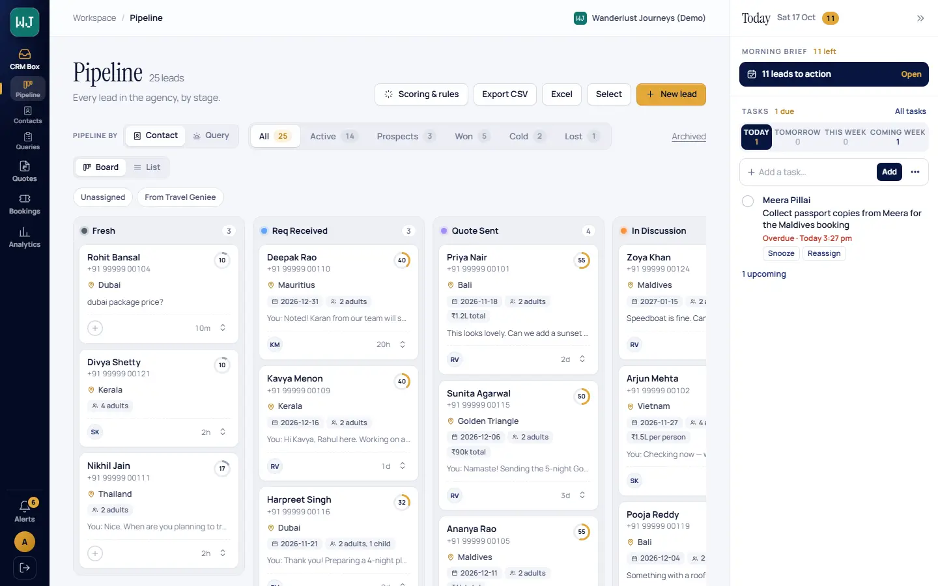Click the RV assignee badge on Priya Nair card
Image resolution: width=938 pixels, height=586 pixels.
455,359
